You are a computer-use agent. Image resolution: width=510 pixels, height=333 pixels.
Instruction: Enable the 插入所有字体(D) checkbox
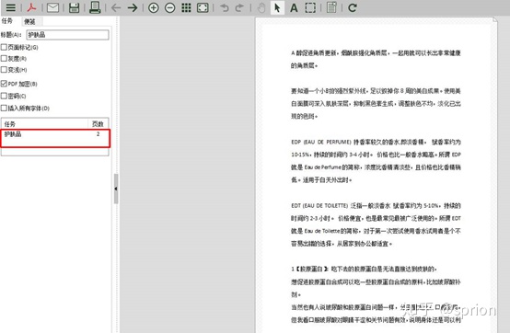click(x=4, y=108)
